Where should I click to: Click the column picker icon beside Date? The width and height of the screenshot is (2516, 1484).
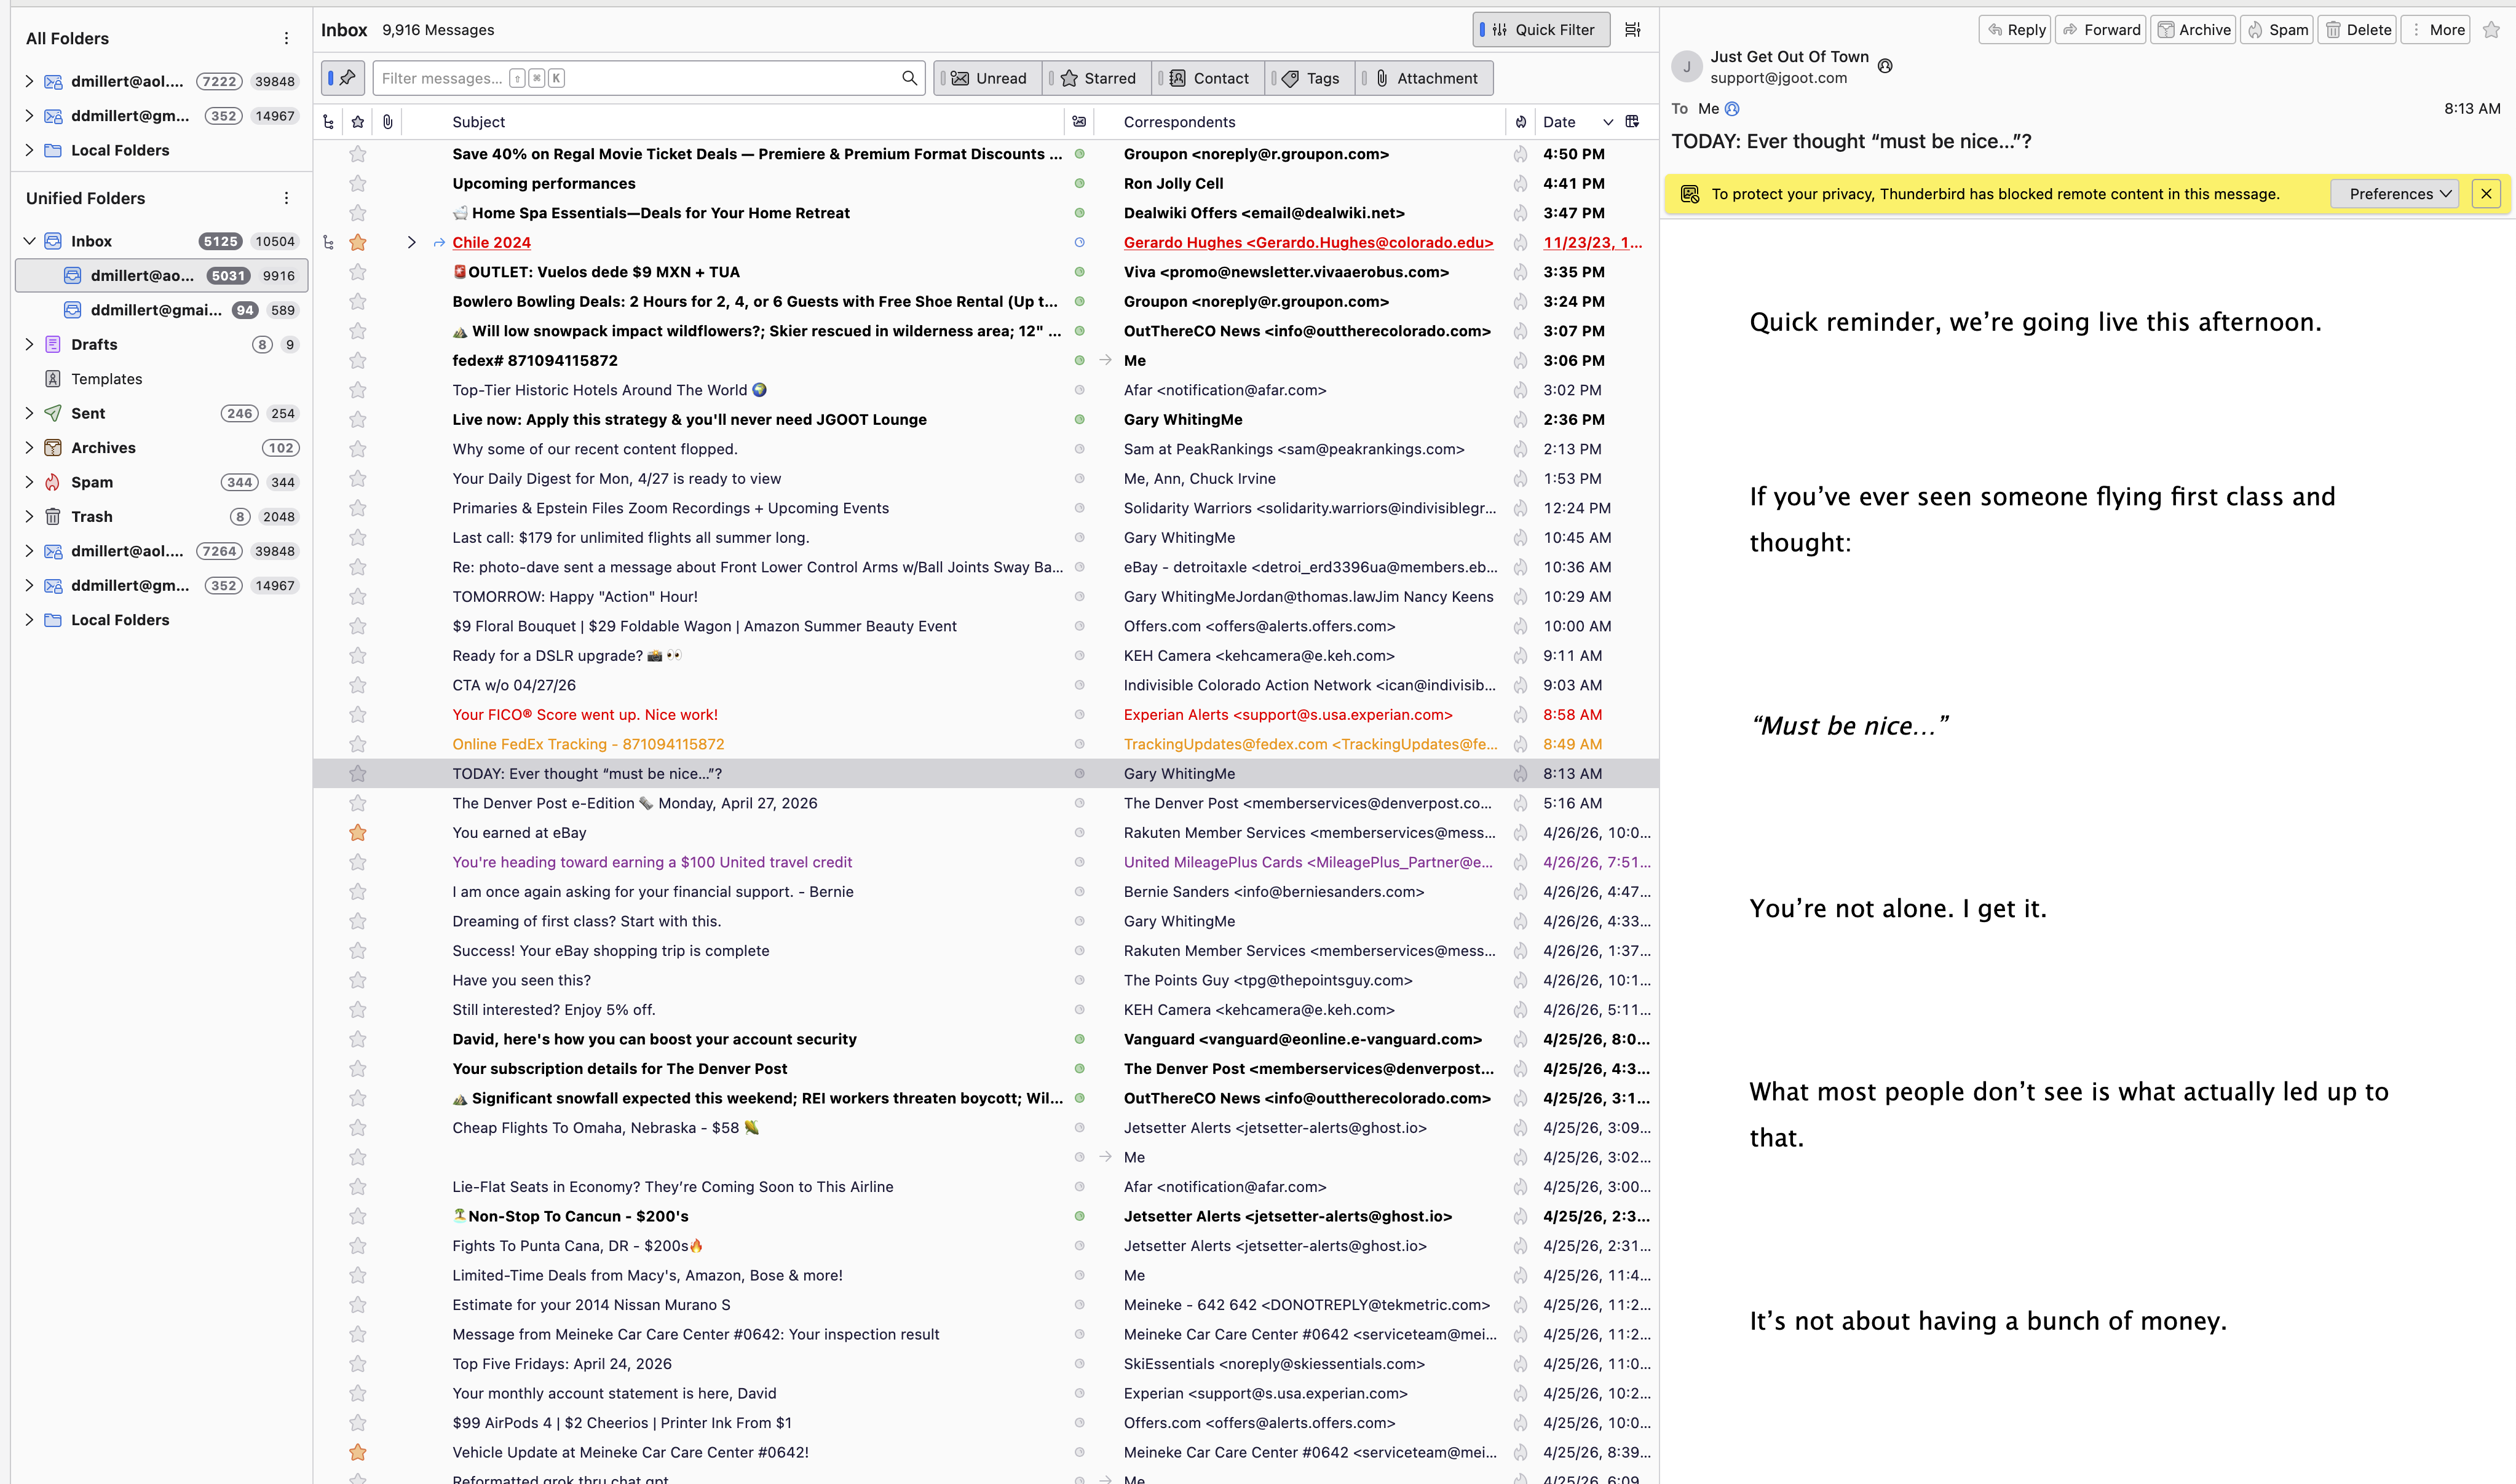click(1632, 122)
